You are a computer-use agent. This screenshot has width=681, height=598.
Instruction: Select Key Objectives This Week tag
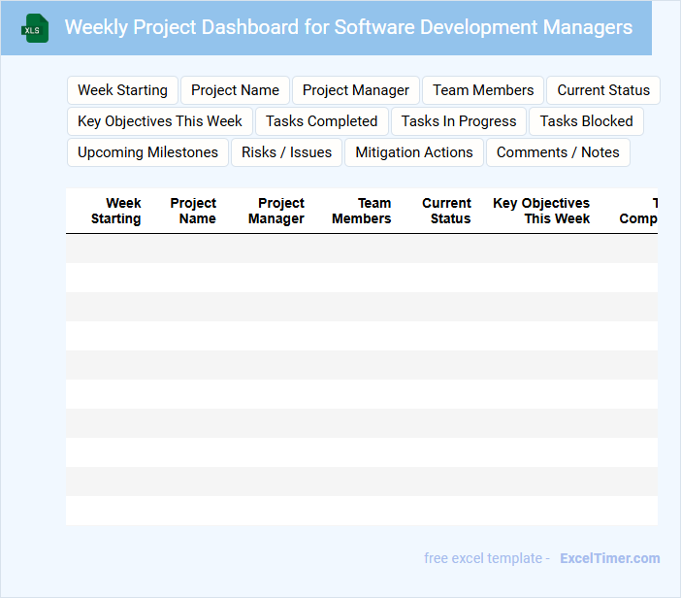[x=160, y=121]
